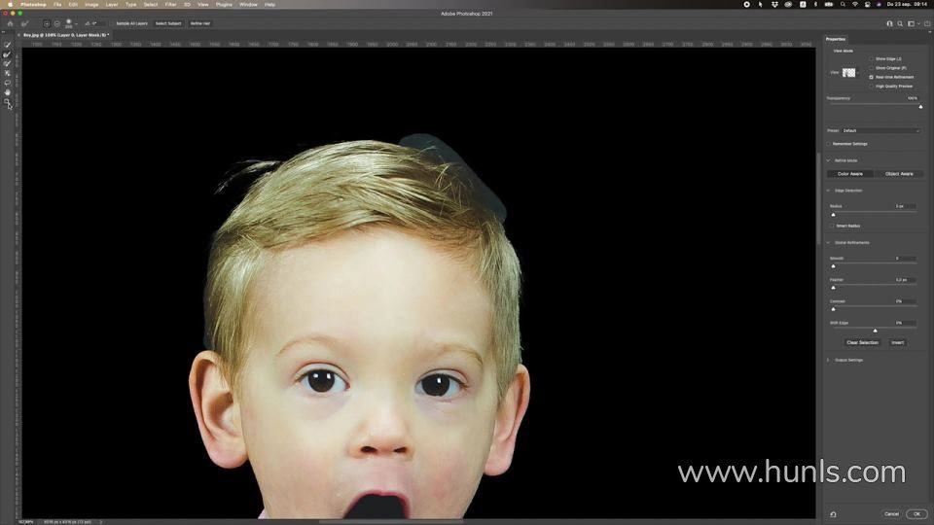Click the Radius slider handle
This screenshot has width=934, height=525.
click(834, 214)
